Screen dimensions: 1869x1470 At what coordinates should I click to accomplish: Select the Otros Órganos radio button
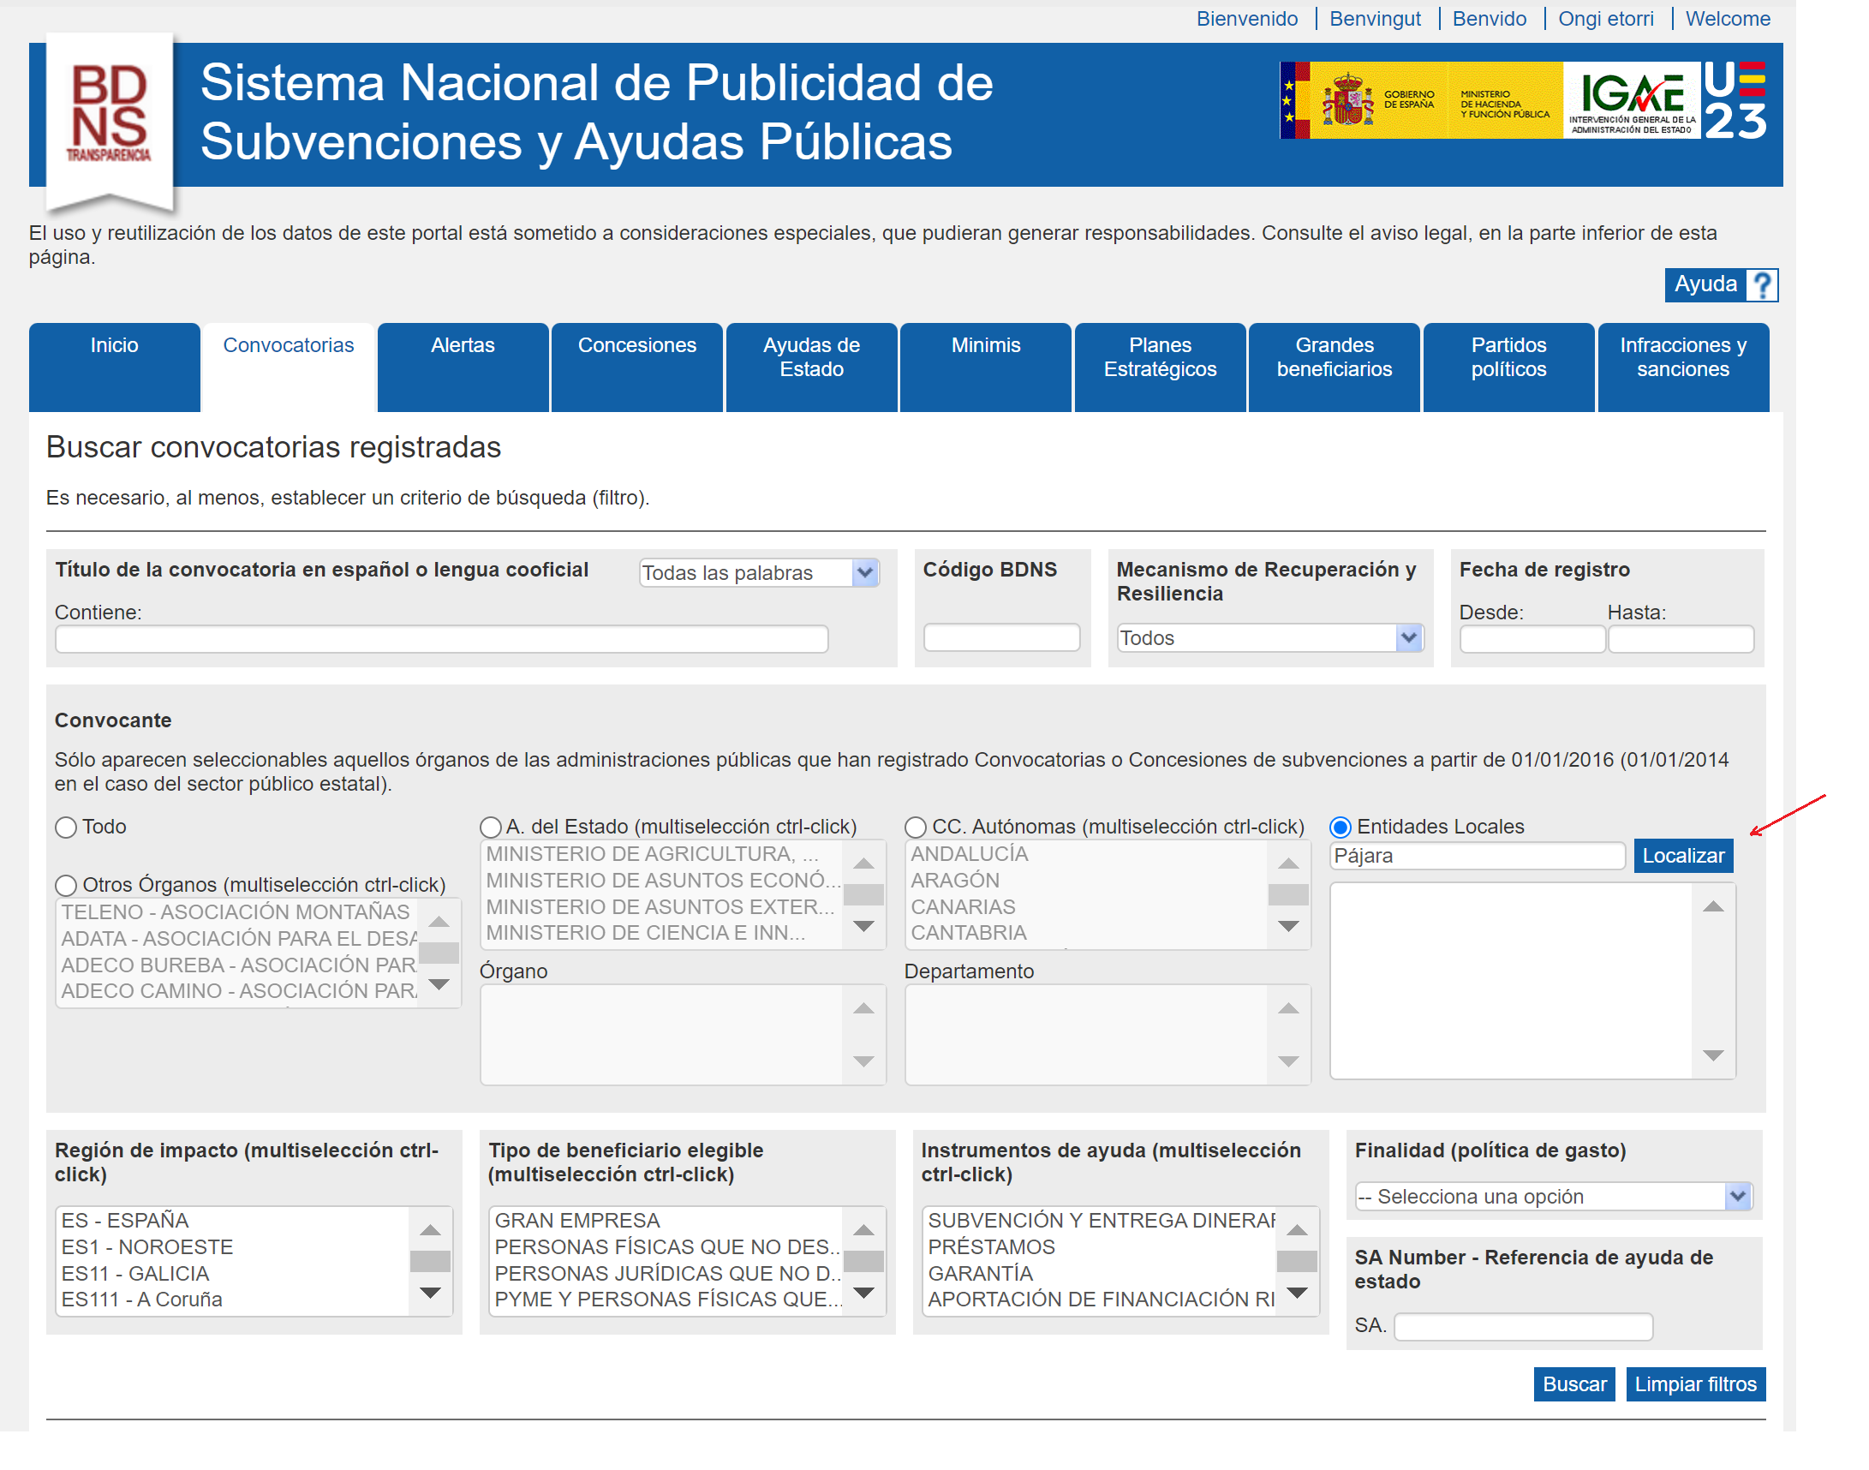click(65, 886)
